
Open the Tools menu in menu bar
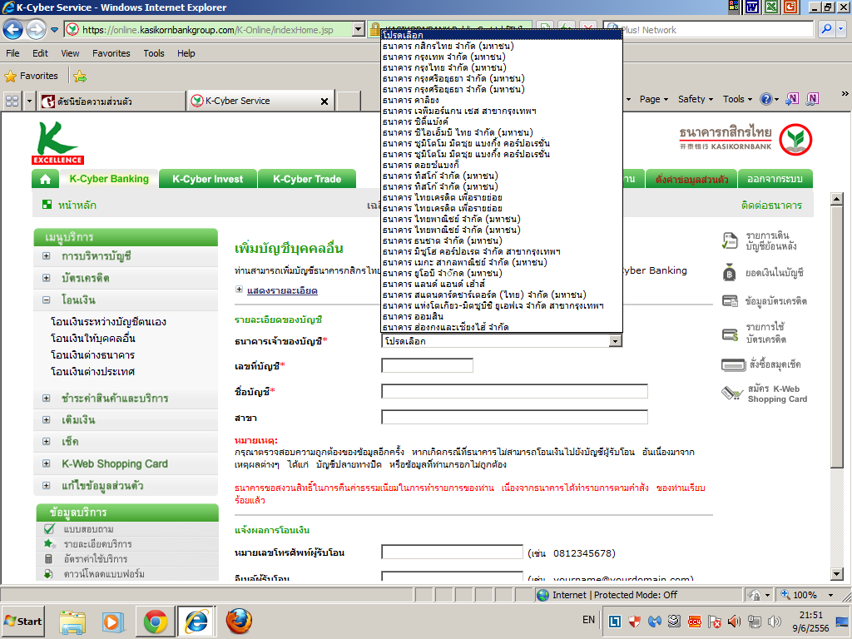[x=154, y=53]
